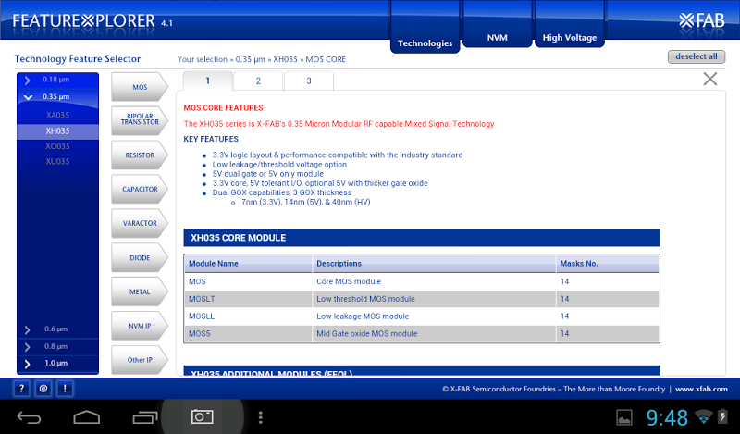The height and width of the screenshot is (434, 740).
Task: Choose the Bipolar Transistor feature button
Action: pyautogui.click(x=140, y=120)
